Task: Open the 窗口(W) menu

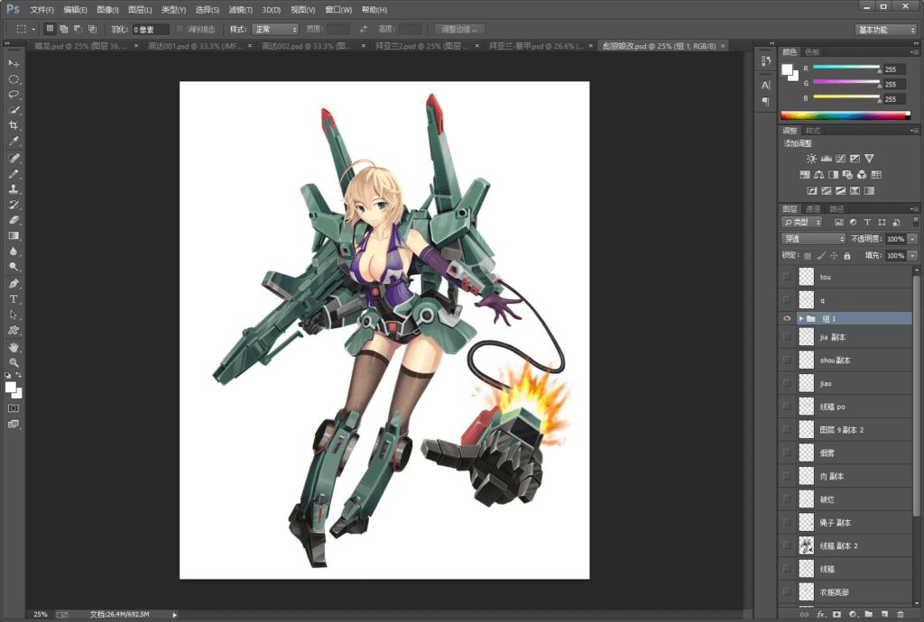Action: coord(338,9)
